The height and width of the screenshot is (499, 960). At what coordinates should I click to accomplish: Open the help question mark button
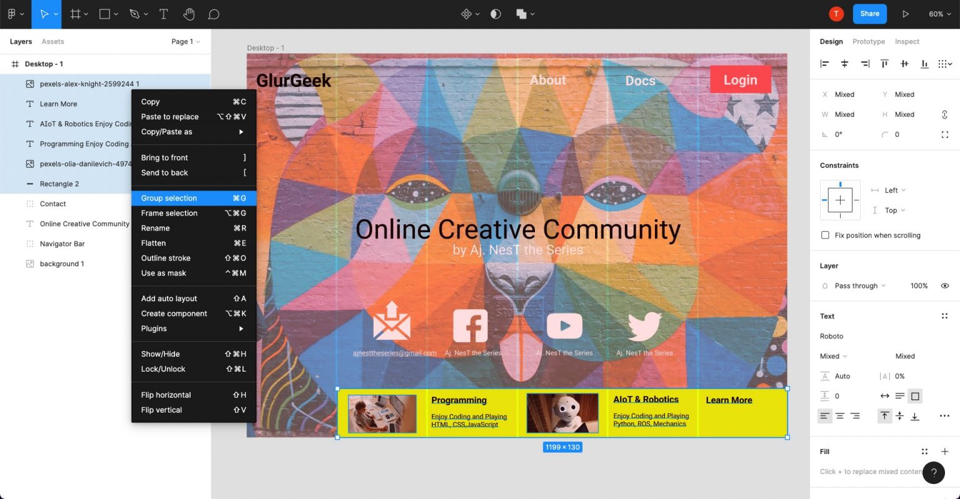point(934,473)
